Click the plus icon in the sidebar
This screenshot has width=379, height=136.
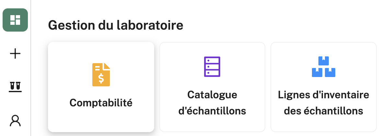coord(15,53)
